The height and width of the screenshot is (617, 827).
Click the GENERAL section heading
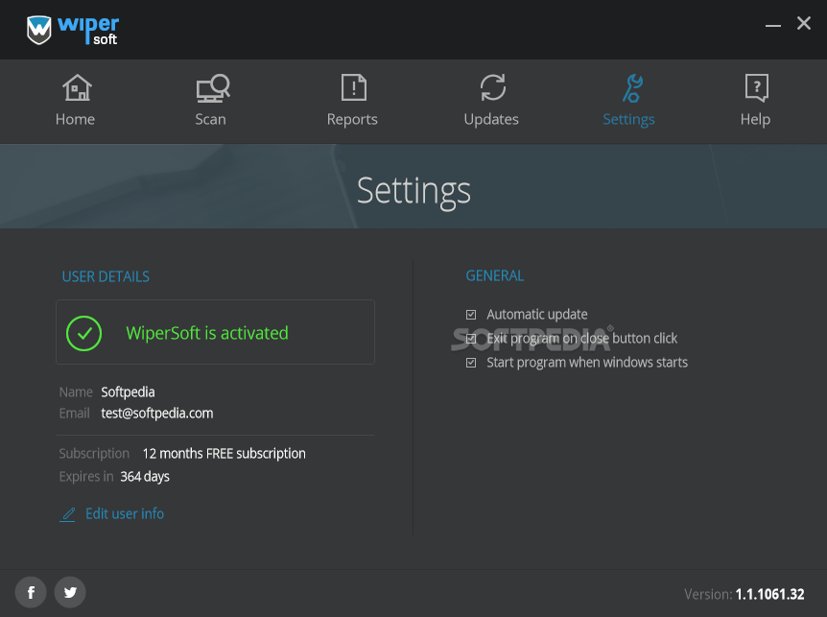tap(495, 275)
